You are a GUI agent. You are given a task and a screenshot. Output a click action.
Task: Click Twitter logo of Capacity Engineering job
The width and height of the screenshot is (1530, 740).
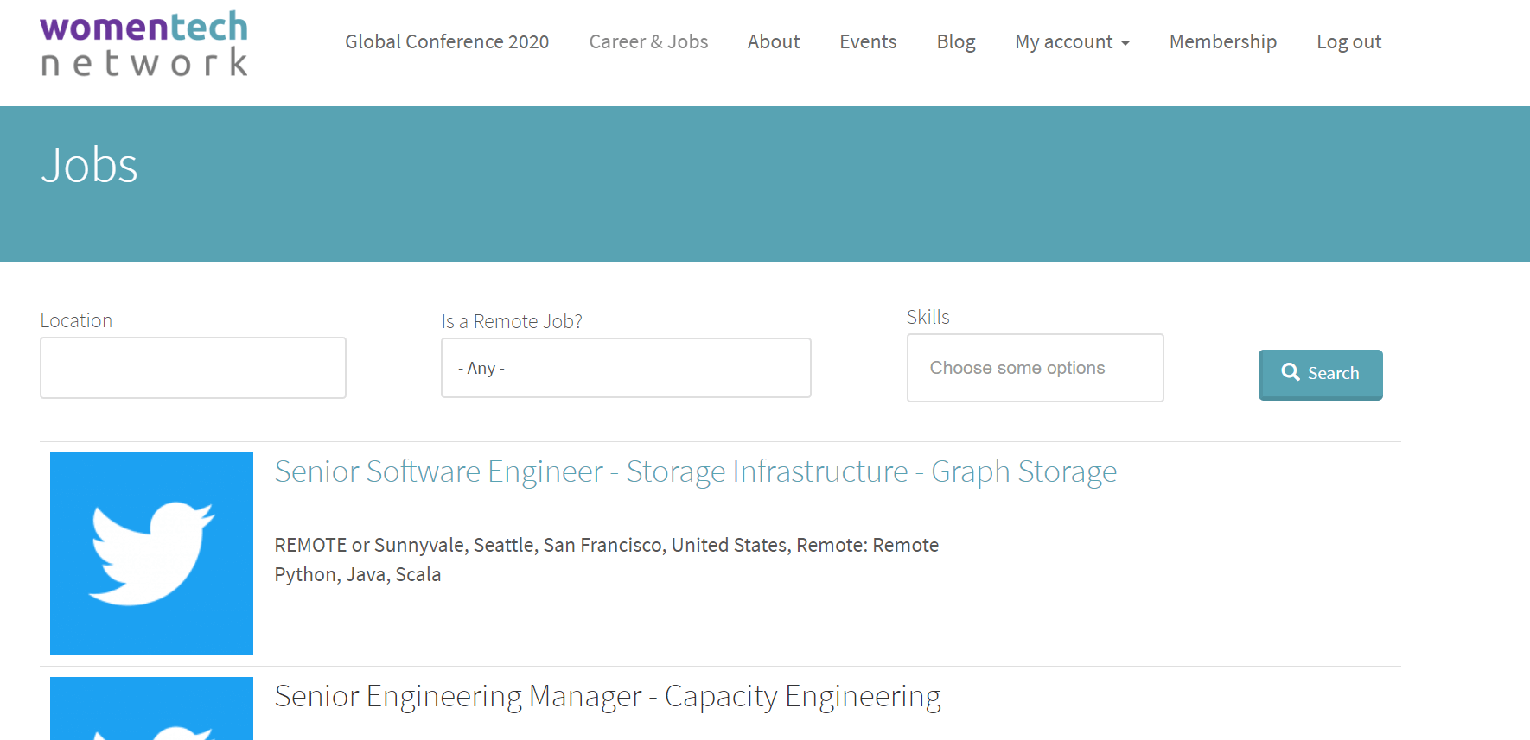click(151, 710)
